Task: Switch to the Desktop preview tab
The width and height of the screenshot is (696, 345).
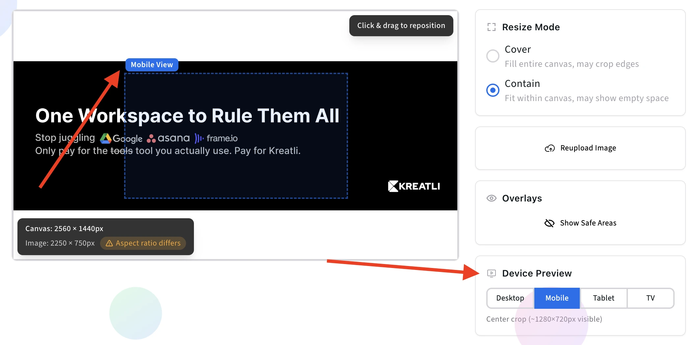Action: [x=510, y=298]
